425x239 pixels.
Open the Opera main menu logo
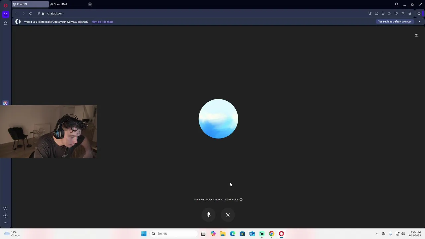tap(5, 5)
